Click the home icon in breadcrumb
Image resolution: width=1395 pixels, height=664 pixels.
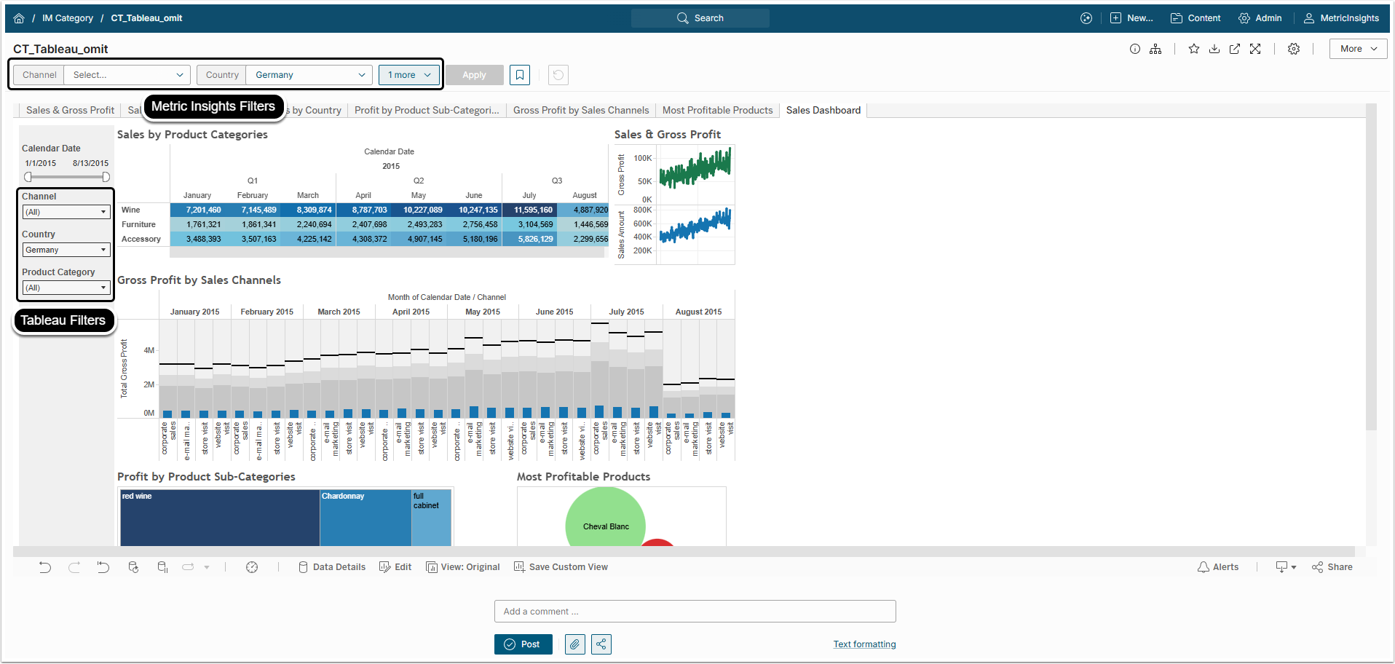pos(19,18)
